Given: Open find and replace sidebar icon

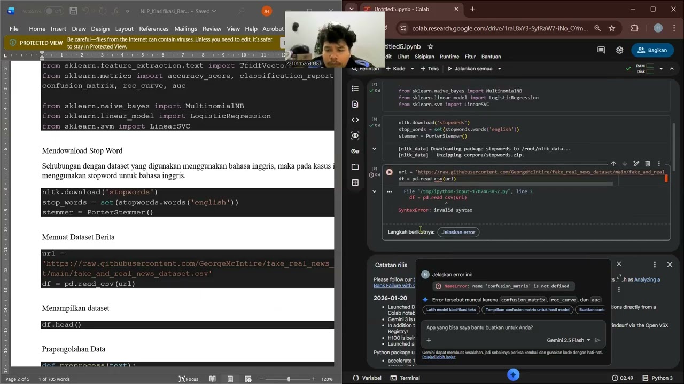Looking at the screenshot, I should [x=355, y=104].
